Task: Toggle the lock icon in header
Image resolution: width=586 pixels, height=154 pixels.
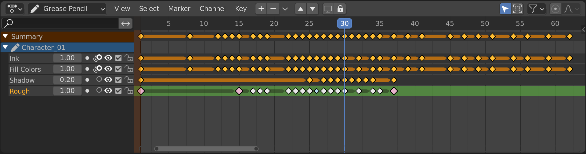Action: pyautogui.click(x=340, y=9)
